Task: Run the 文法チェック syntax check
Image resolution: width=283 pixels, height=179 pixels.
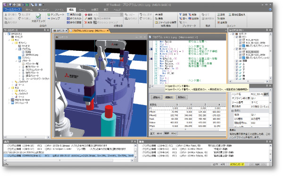Action: [x=38, y=18]
